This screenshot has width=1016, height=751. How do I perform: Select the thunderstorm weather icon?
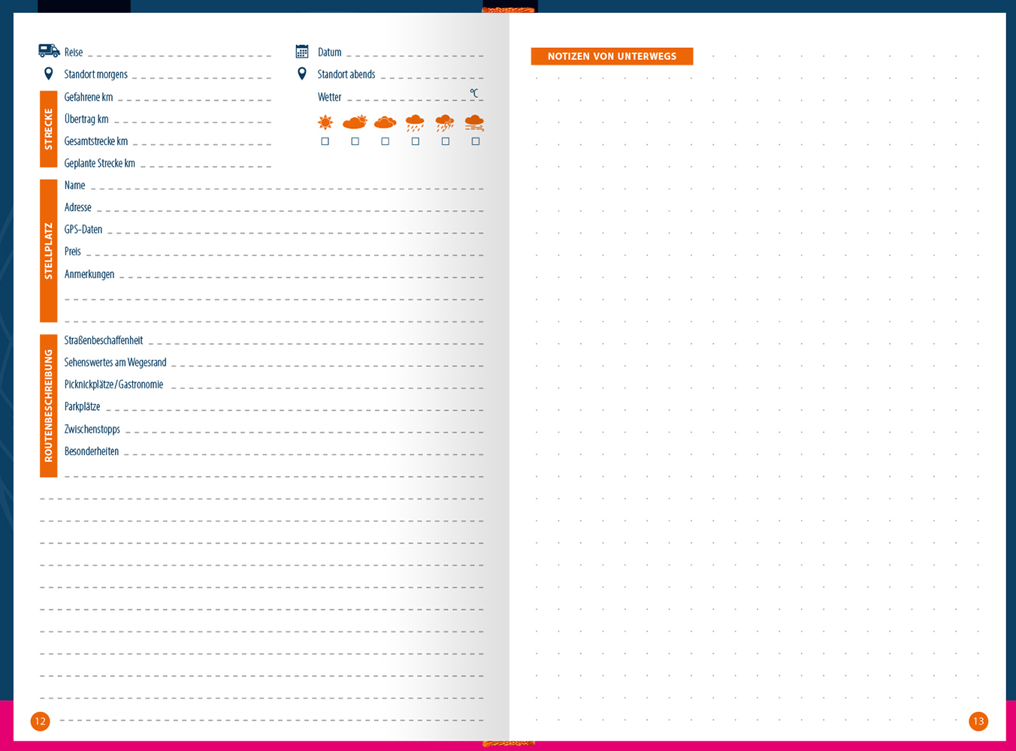click(445, 123)
